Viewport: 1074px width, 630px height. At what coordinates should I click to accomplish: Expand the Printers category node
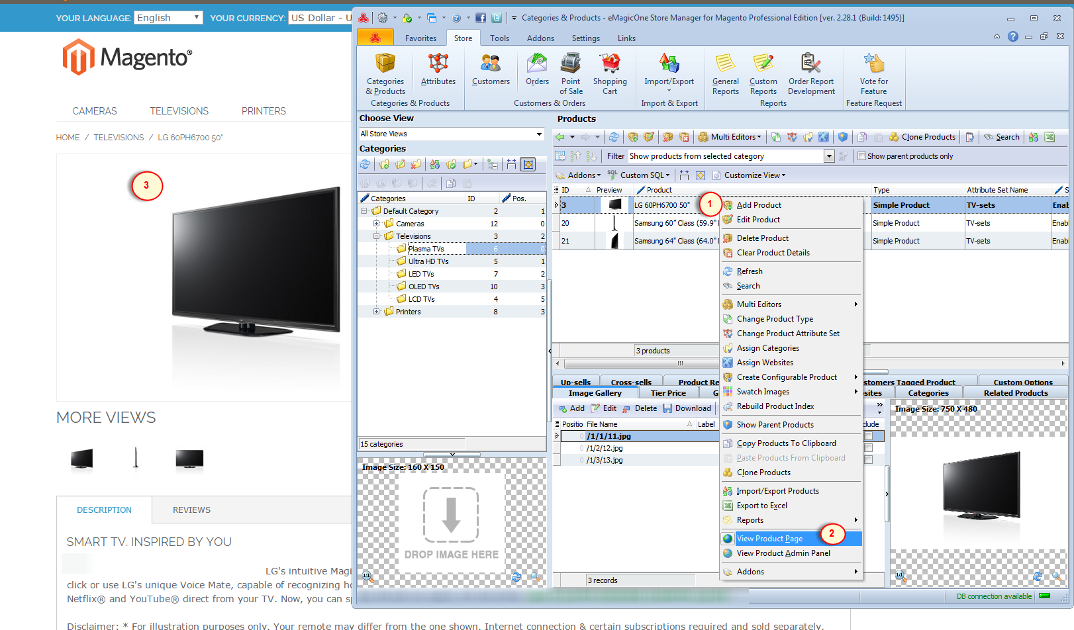[376, 312]
